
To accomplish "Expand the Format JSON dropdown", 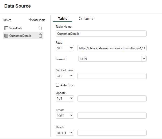I will pyautogui.click(x=144, y=59).
